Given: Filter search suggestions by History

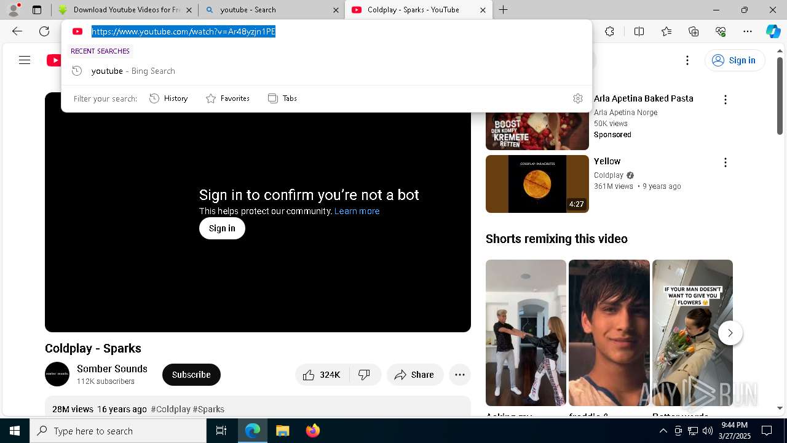Looking at the screenshot, I should (168, 98).
